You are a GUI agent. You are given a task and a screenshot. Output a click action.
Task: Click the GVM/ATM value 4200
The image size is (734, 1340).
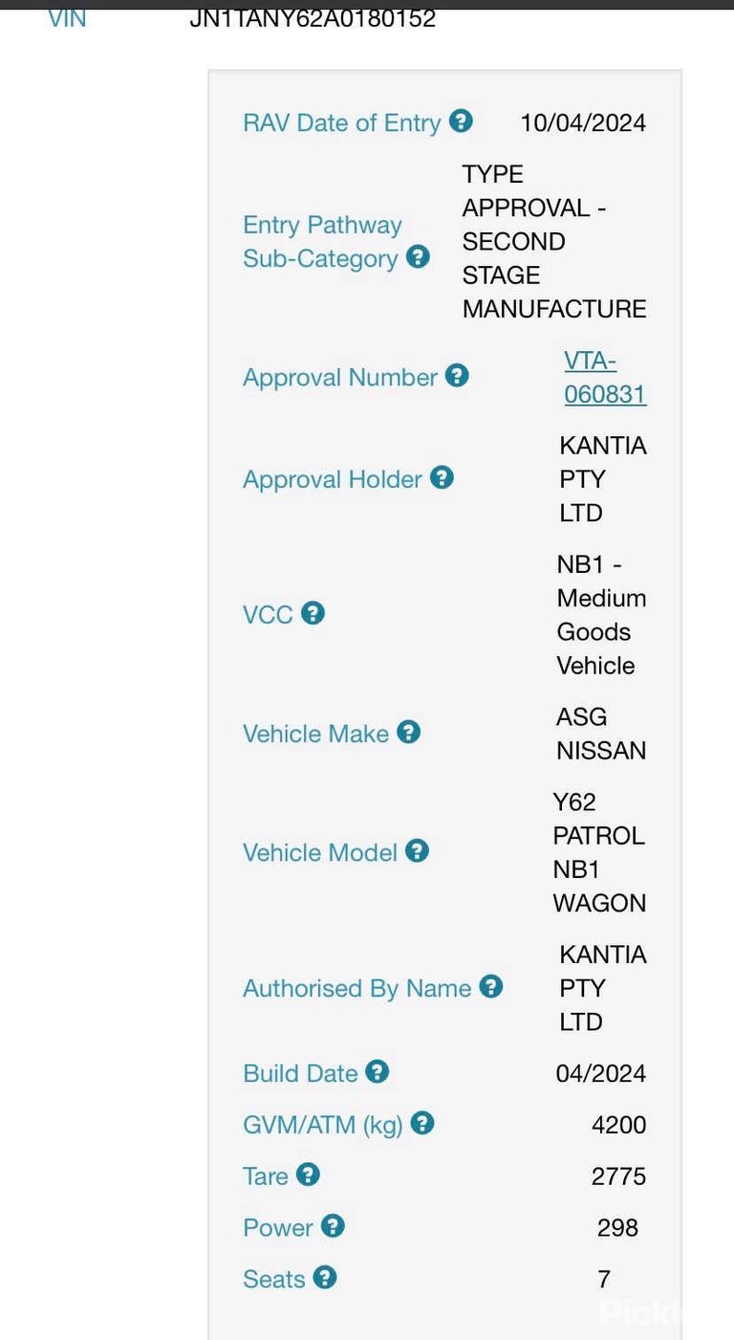point(619,1125)
